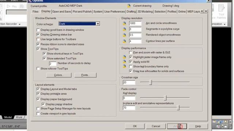Select the Drafting tab
This screenshot has width=234, height=131.
[131, 12]
